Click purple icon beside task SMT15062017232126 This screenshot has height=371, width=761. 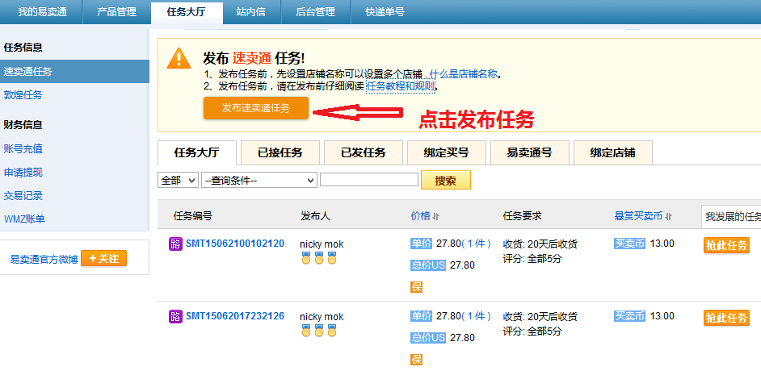pos(175,316)
